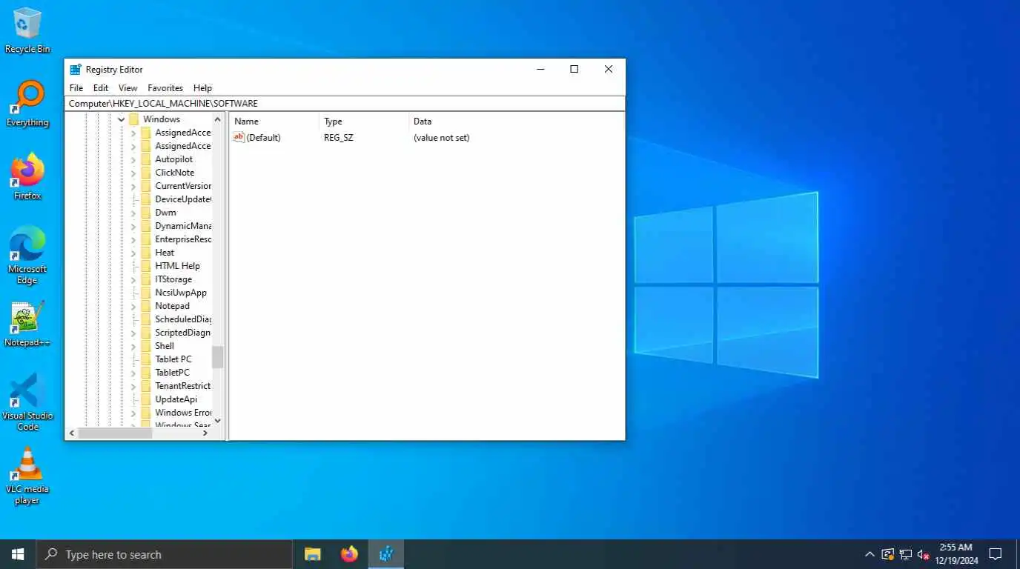Viewport: 1020px width, 569px height.
Task: Expand the EnterpriseResc key
Action: (x=133, y=239)
